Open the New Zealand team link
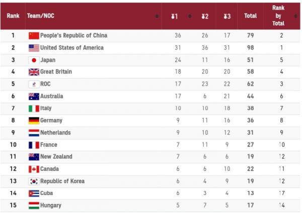This screenshot has height=213, width=302. tap(56, 157)
